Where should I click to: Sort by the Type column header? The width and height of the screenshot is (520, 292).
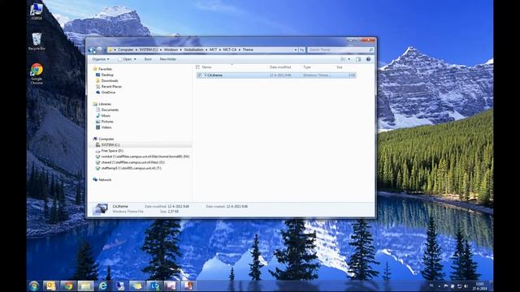click(307, 67)
